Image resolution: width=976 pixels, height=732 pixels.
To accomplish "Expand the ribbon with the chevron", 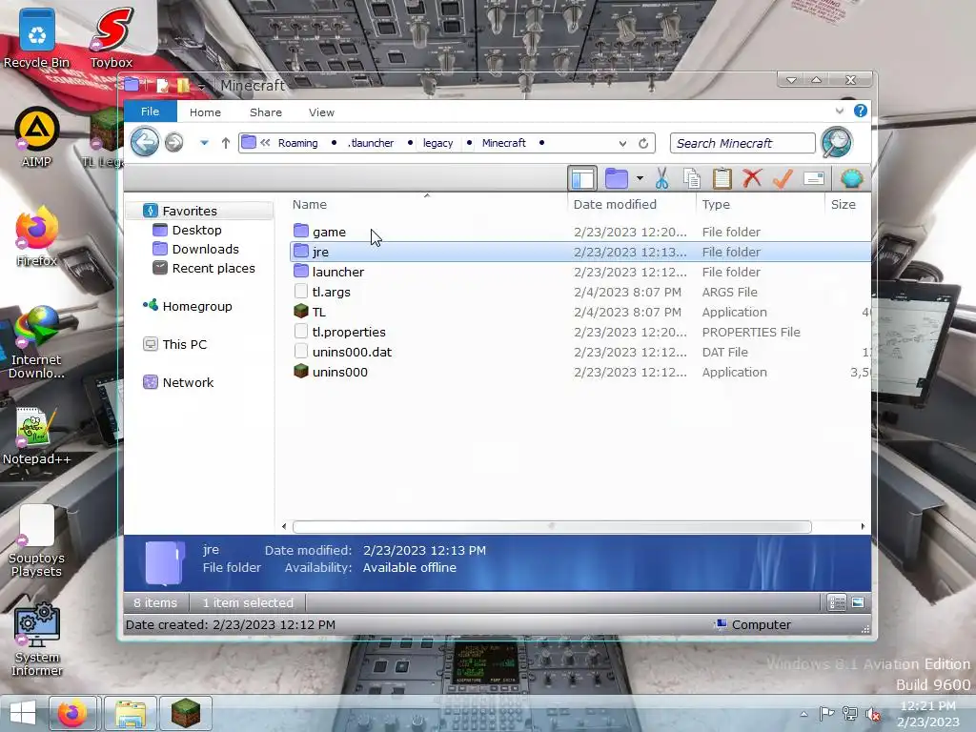I will pos(839,111).
